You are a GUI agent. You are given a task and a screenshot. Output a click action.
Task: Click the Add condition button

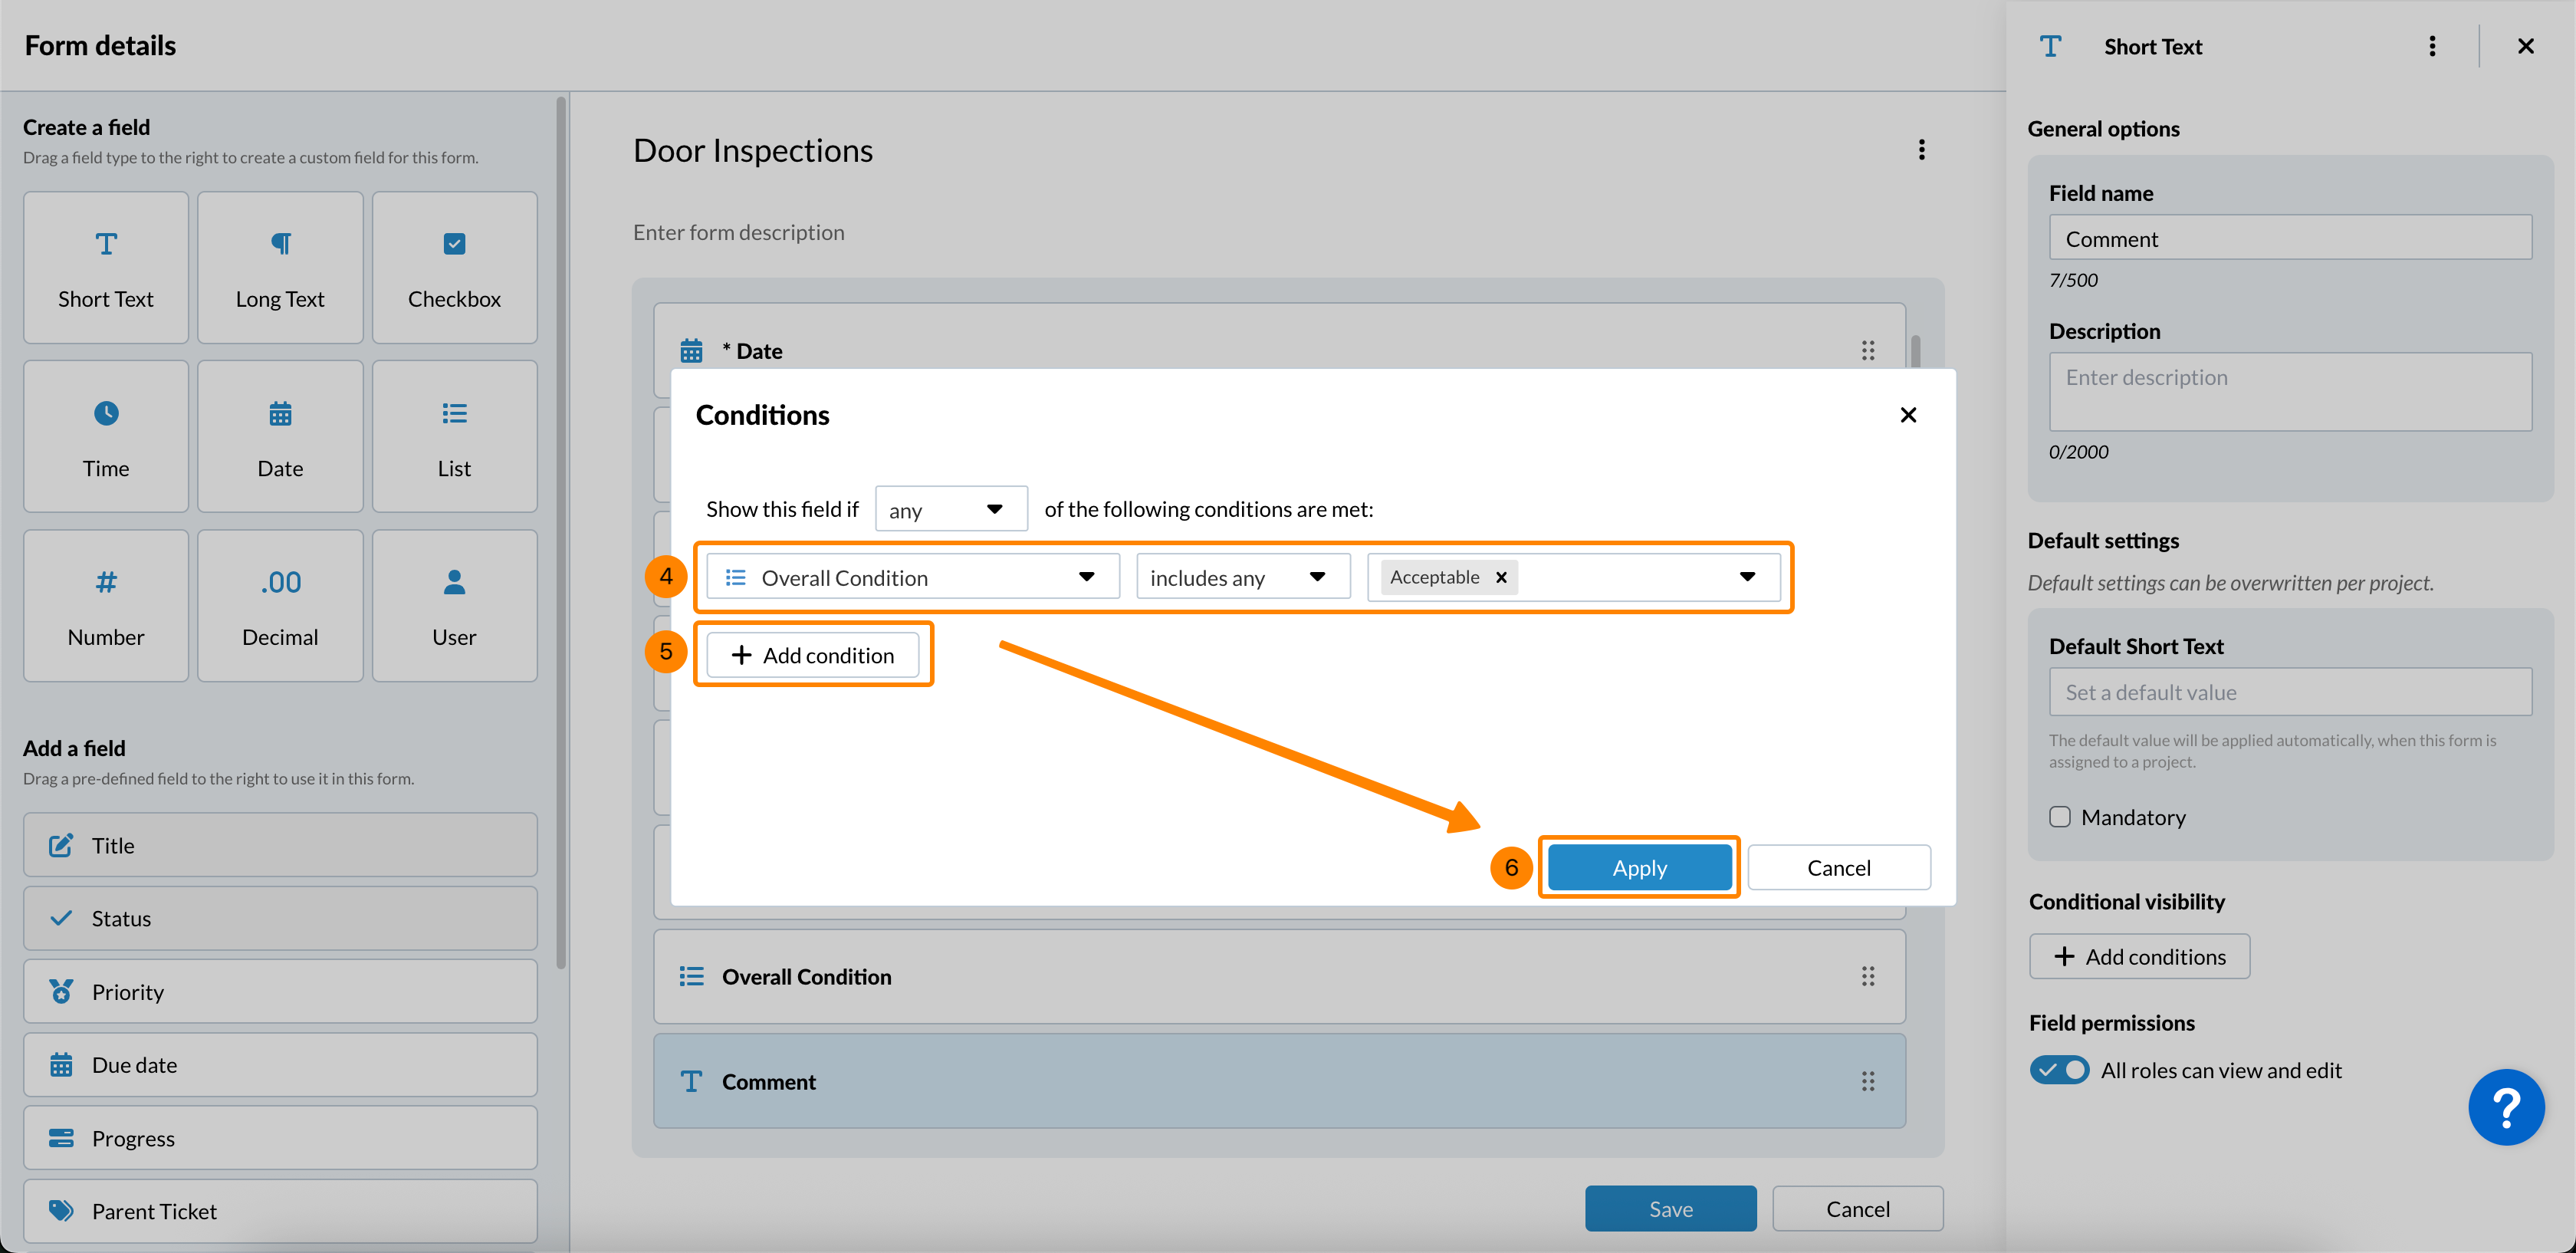[813, 655]
